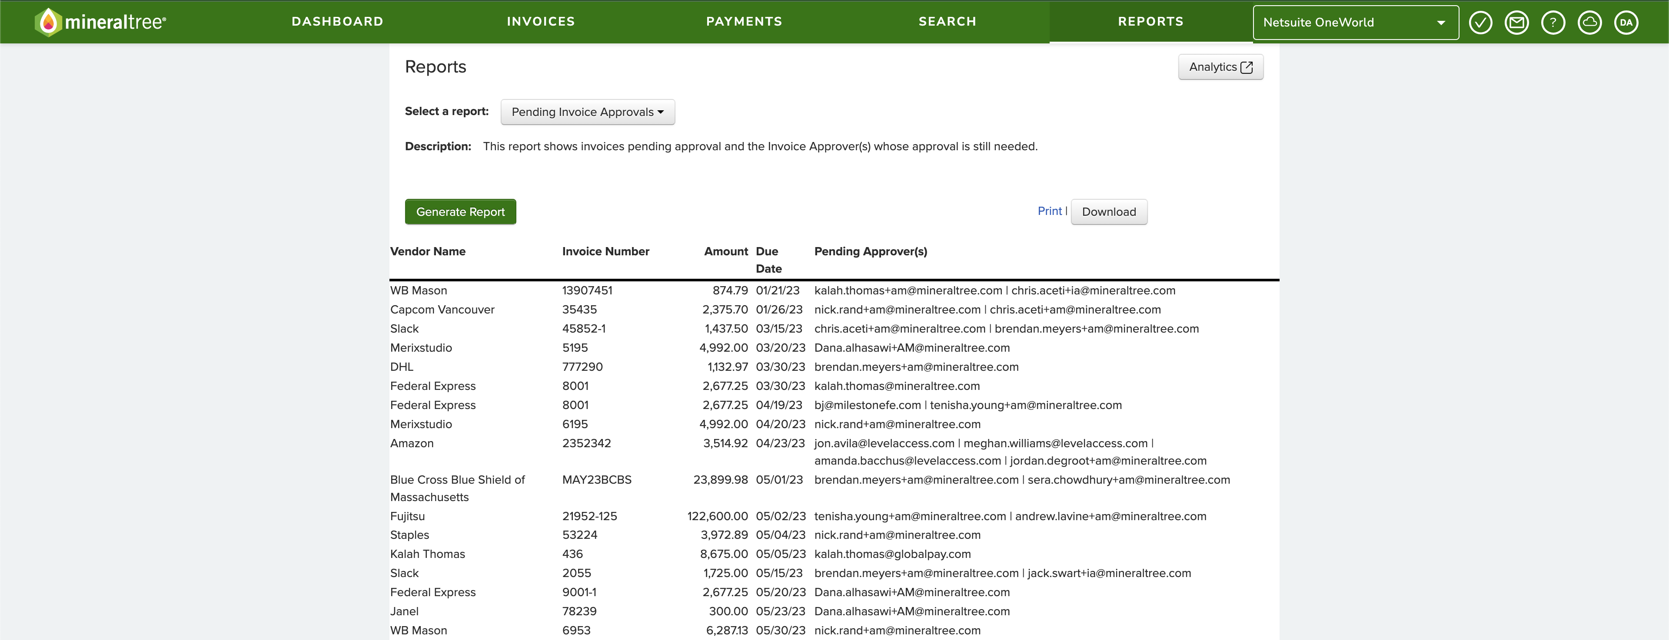Click invoice number 45852-1

[584, 329]
